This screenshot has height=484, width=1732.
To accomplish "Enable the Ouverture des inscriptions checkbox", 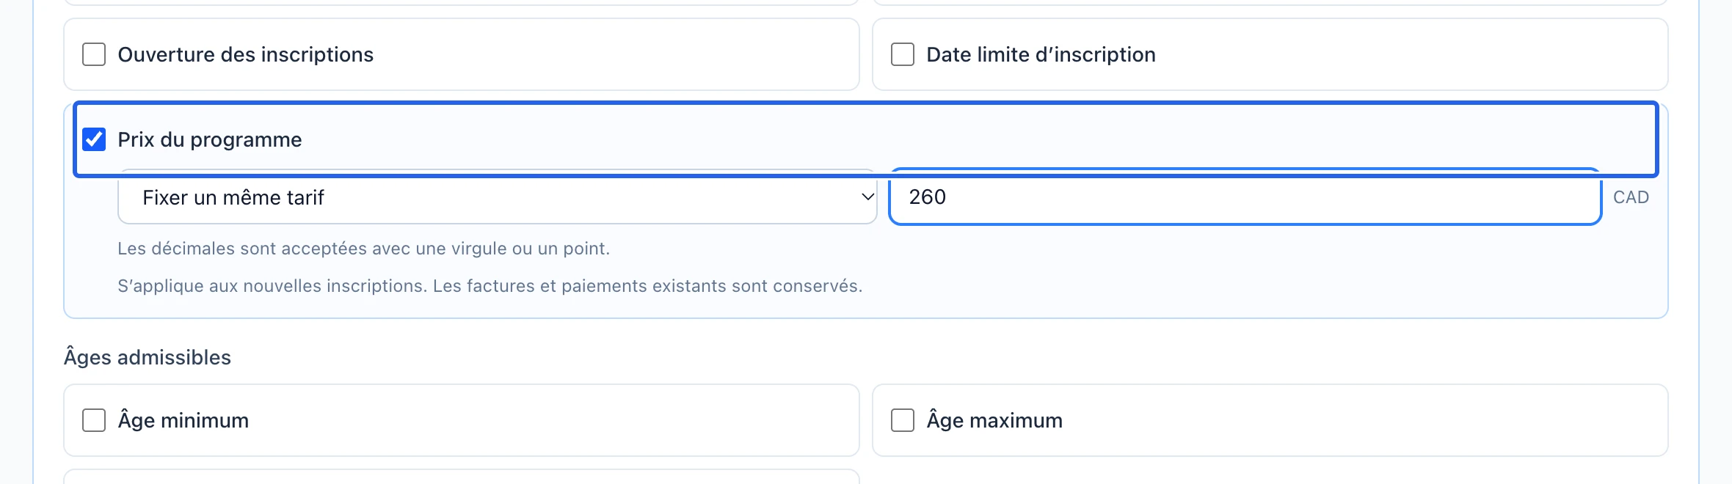I will (x=94, y=54).
